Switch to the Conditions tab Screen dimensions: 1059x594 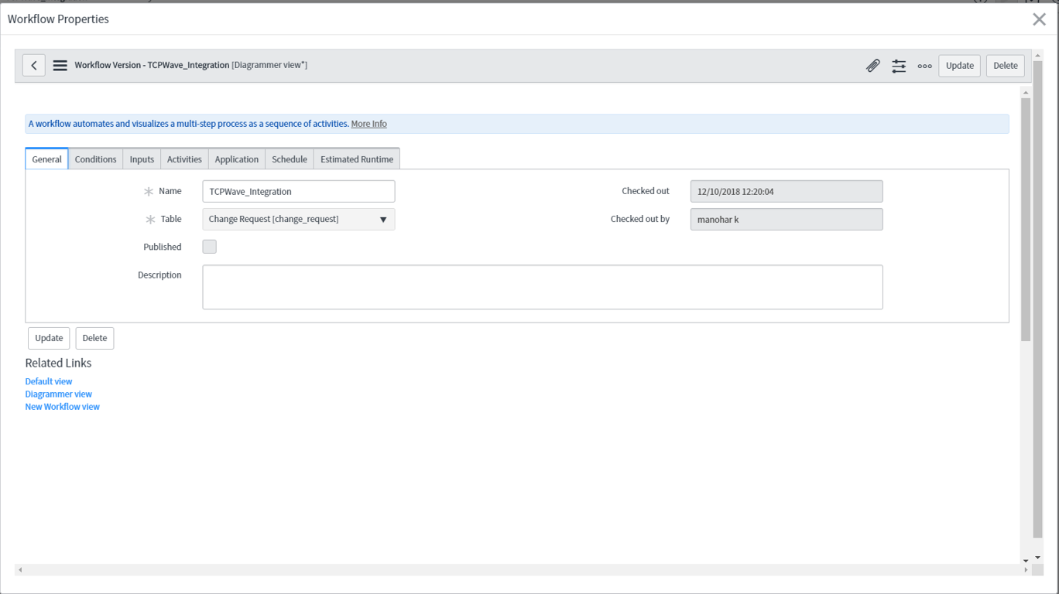(x=95, y=159)
